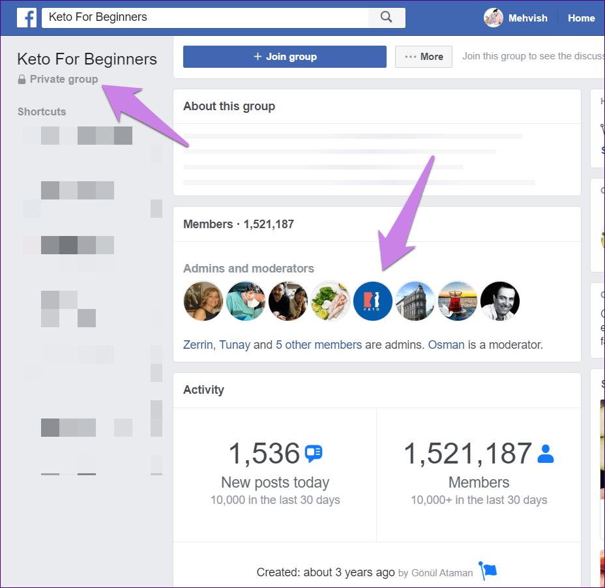Go to Home in top bar
Screen dimensions: 605x588
coord(581,18)
